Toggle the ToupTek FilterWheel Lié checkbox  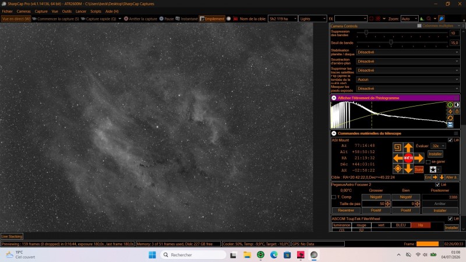pyautogui.click(x=450, y=219)
